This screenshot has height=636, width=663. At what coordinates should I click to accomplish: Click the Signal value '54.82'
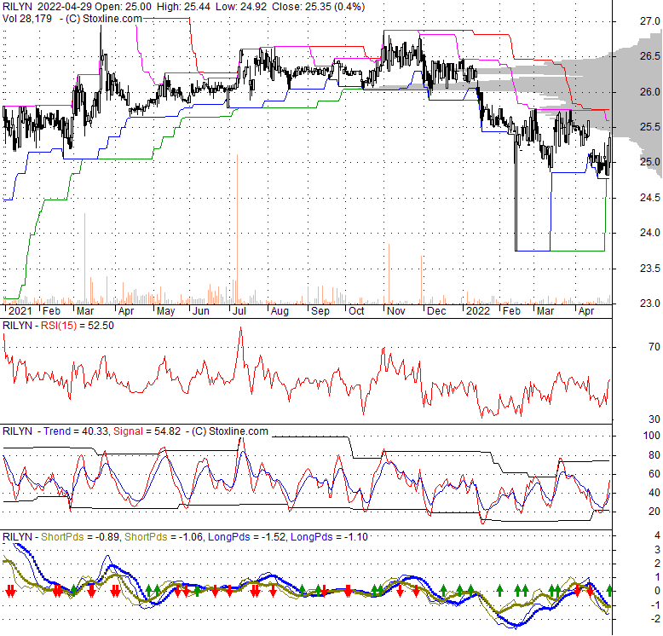[167, 431]
